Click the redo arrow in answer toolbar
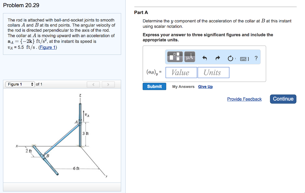The image size is (305, 193). point(217,58)
